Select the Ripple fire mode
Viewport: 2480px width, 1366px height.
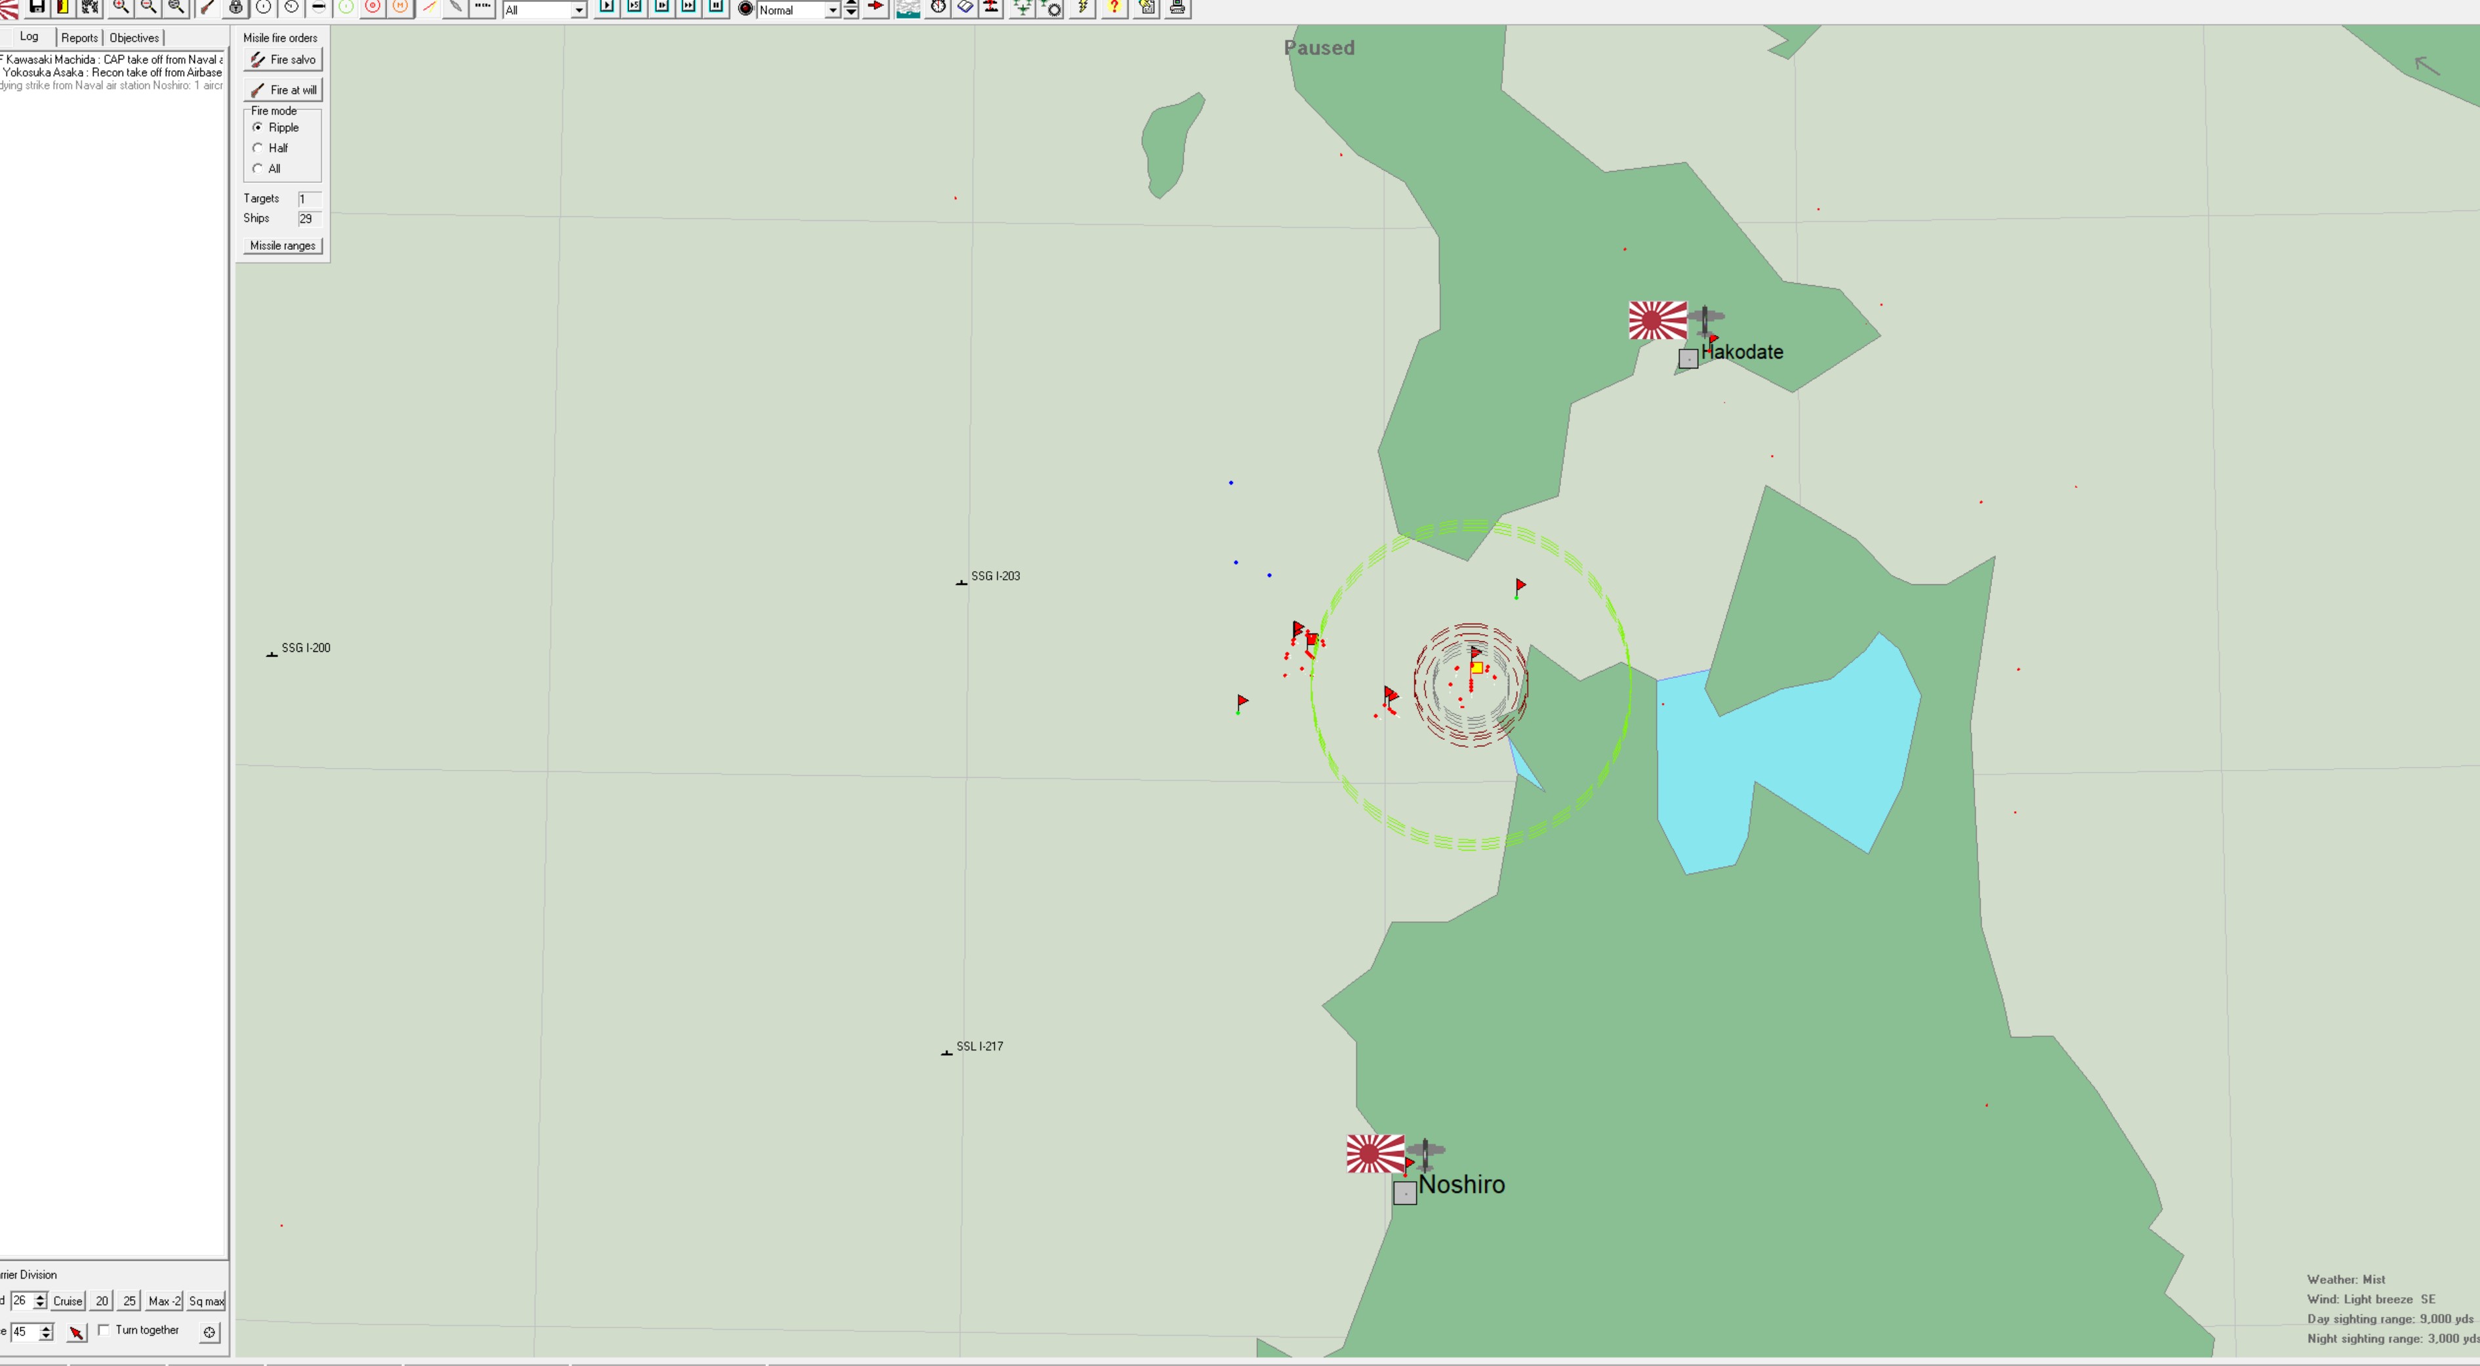click(x=275, y=127)
